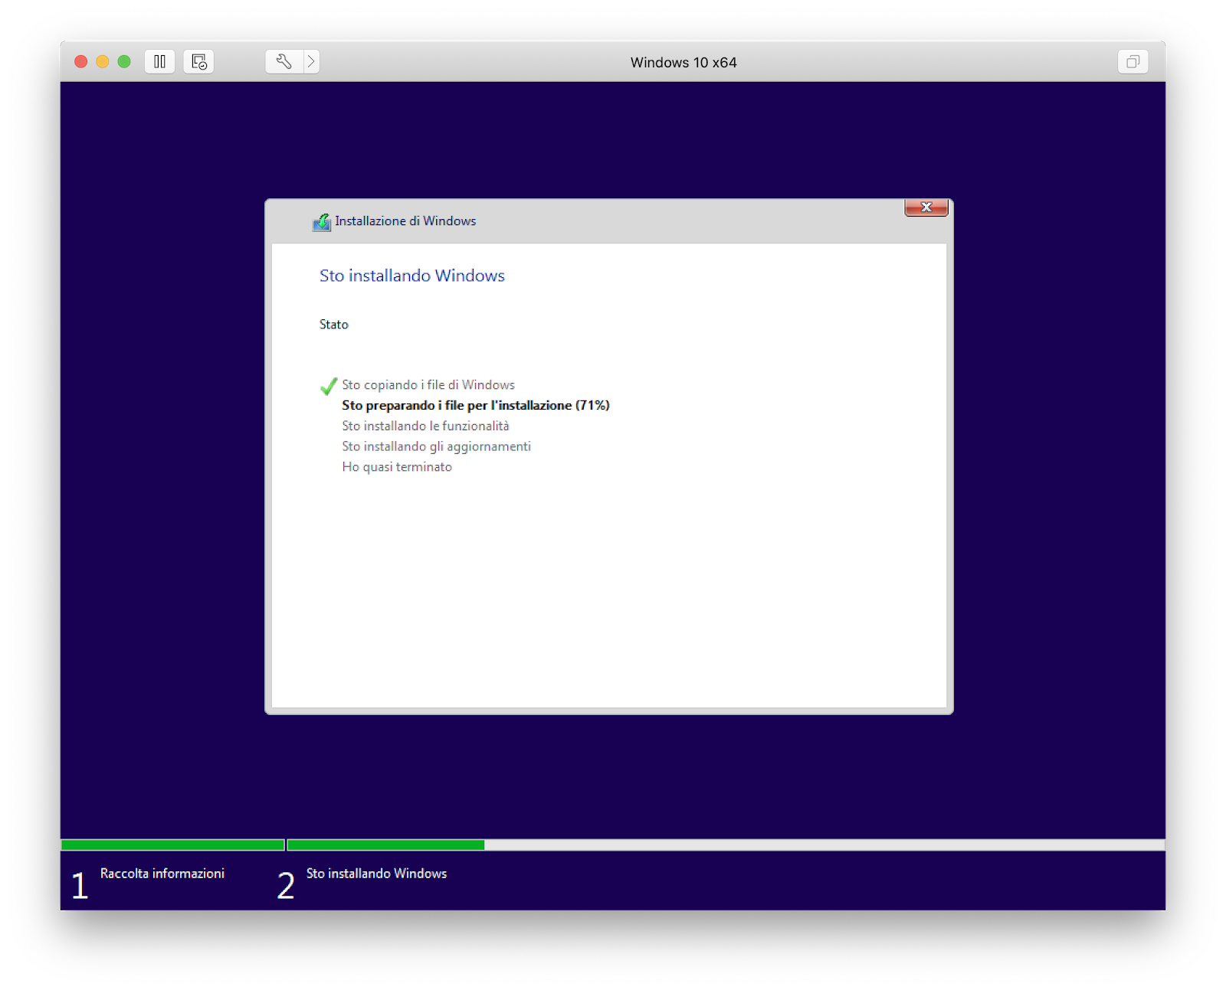Pause the virtual machine with the pause icon
This screenshot has height=990, width=1226.
(x=159, y=61)
